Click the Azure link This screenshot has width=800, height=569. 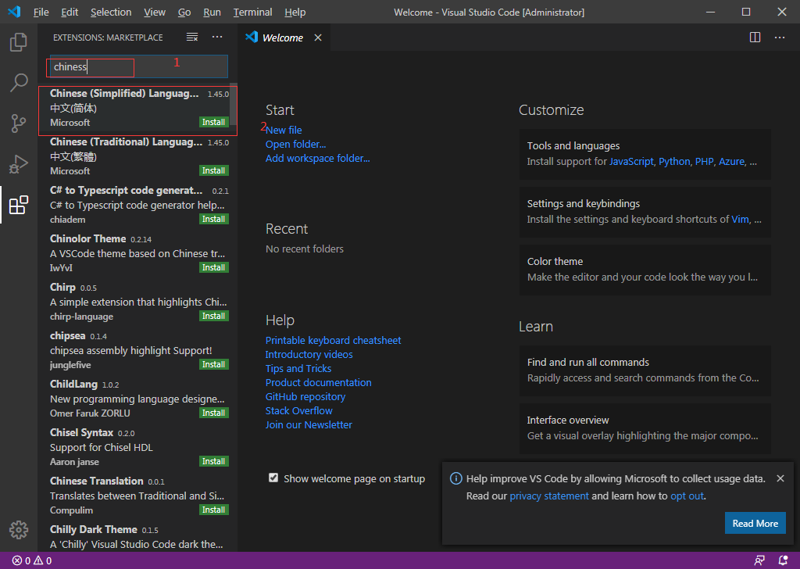click(731, 161)
